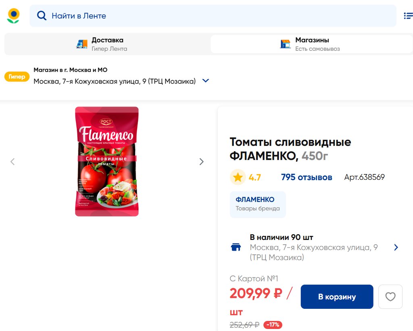Click the search magnifier icon
The height and width of the screenshot is (331, 413).
point(42,16)
